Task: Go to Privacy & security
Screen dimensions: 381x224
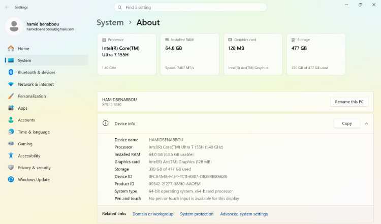Action: click(x=46, y=168)
